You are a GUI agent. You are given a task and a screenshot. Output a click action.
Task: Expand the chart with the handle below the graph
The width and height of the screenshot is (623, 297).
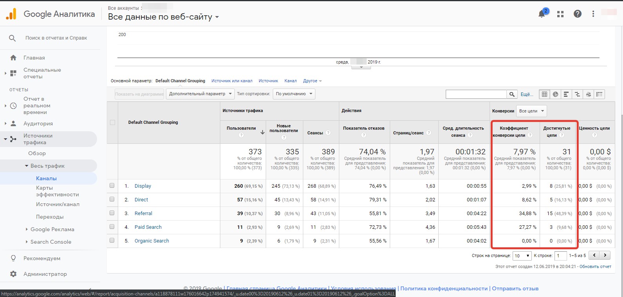361,67
